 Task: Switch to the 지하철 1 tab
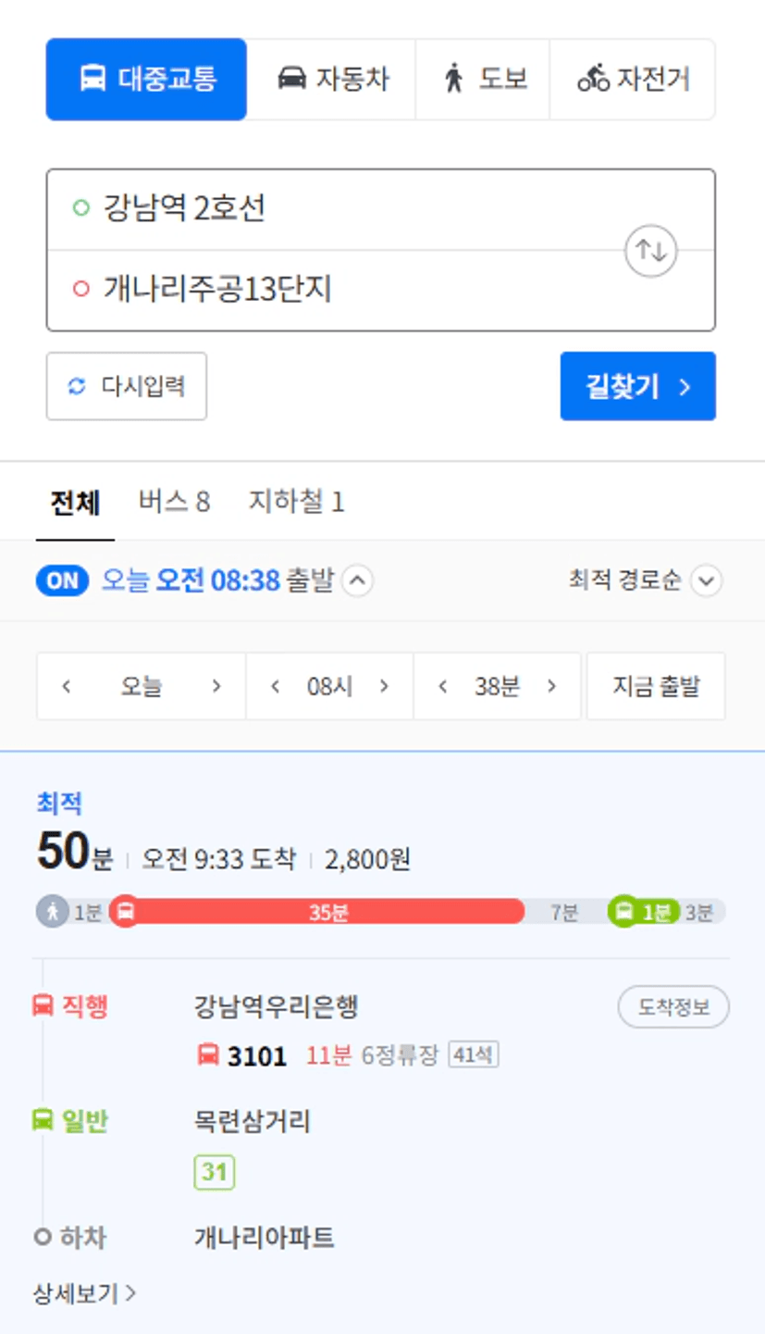[x=296, y=502]
